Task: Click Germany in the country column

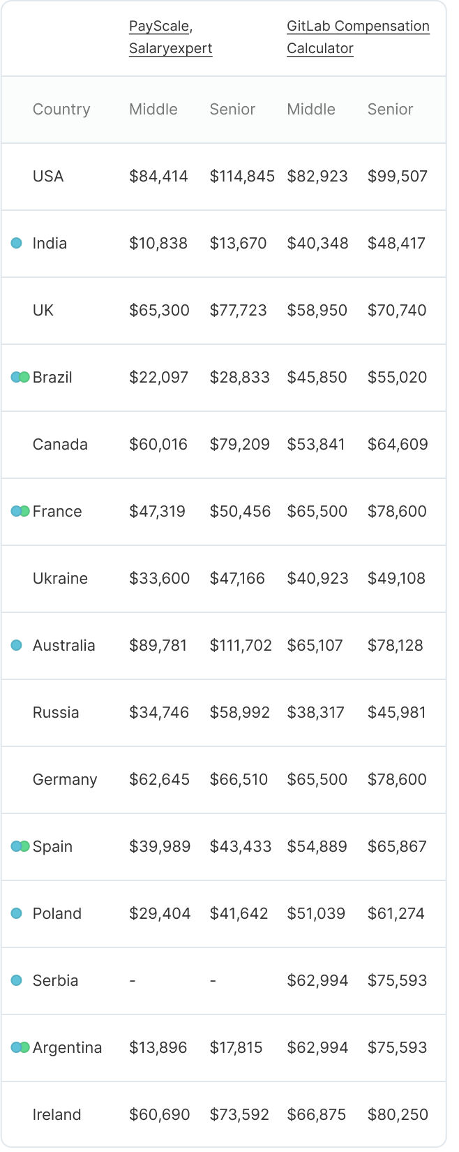Action: 65,779
